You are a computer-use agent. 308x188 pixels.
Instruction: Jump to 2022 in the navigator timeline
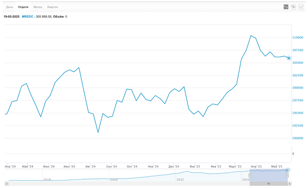tap(180, 180)
